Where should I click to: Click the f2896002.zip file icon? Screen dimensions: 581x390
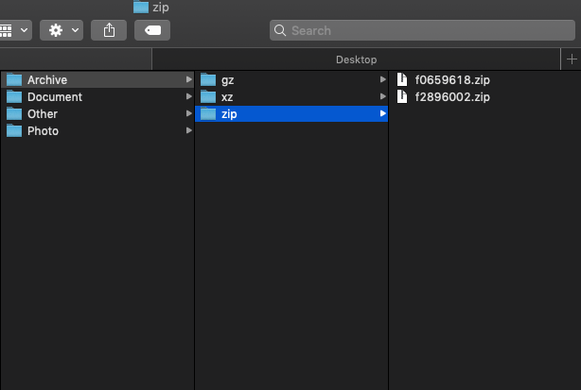[x=402, y=96]
